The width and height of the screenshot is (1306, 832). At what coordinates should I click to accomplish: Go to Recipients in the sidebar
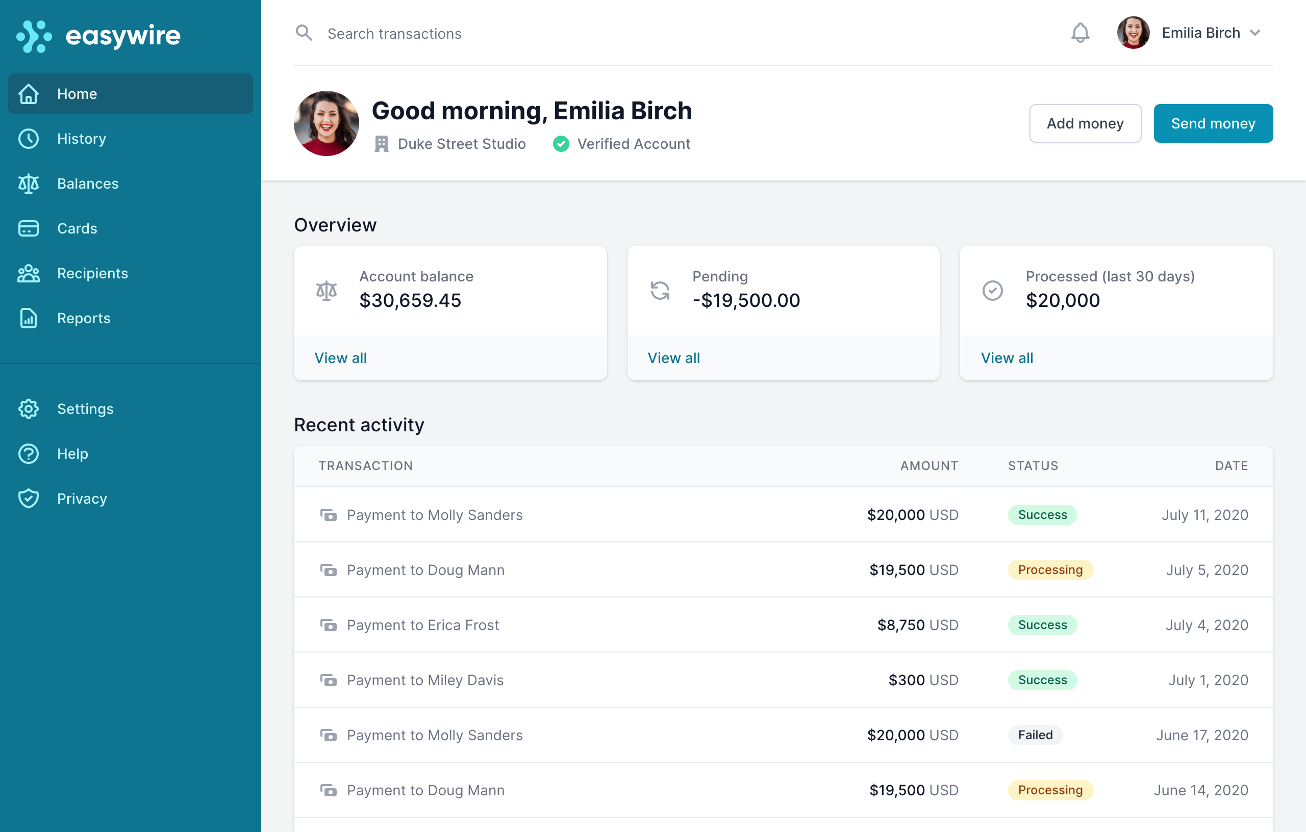pos(92,273)
